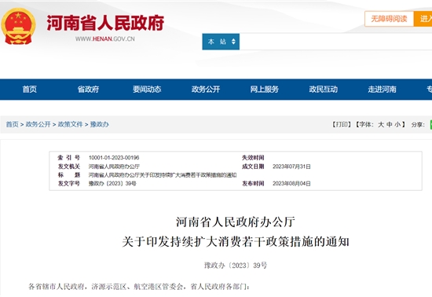Viewport: 432px width, 297px height.
Task: Click the WWW.HENAN.GOV.CN website address text
Action: (105, 38)
